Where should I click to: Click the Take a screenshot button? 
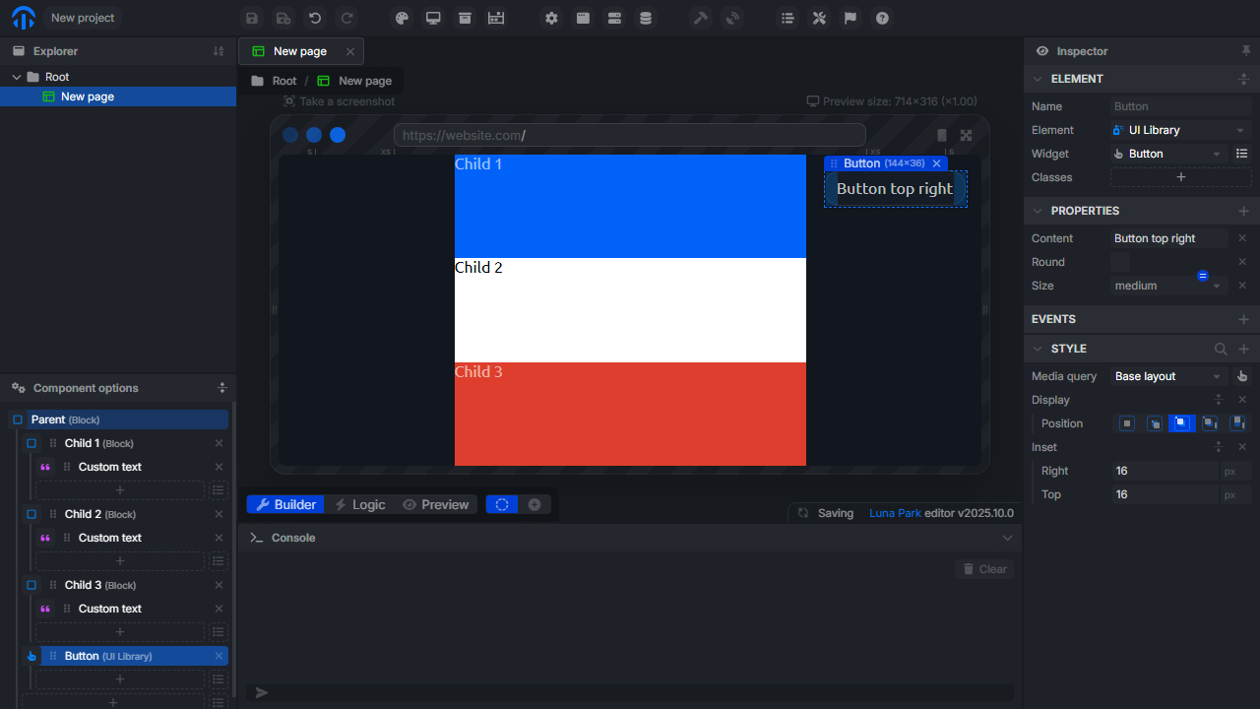[340, 101]
